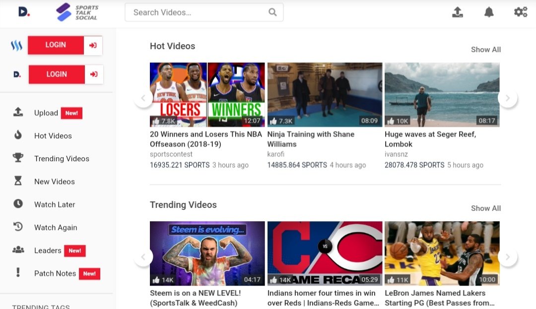536x309 pixels.
Task: Open title LeBron James Named Lakers Starting PG
Action: (439, 298)
